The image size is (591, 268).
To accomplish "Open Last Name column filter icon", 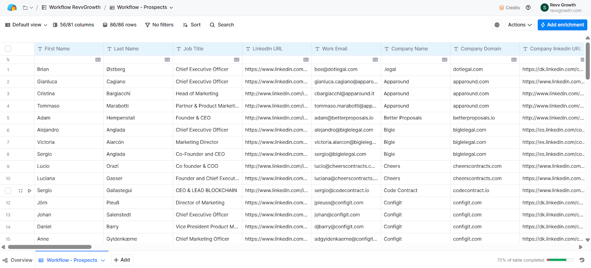I will click(x=167, y=60).
